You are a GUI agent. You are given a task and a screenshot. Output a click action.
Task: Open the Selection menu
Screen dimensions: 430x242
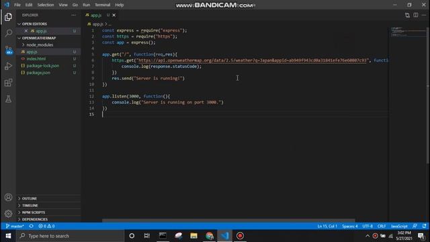(x=46, y=5)
